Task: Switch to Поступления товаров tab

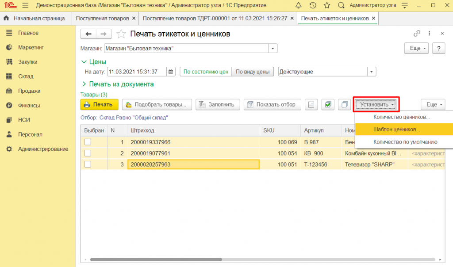Action: click(103, 19)
